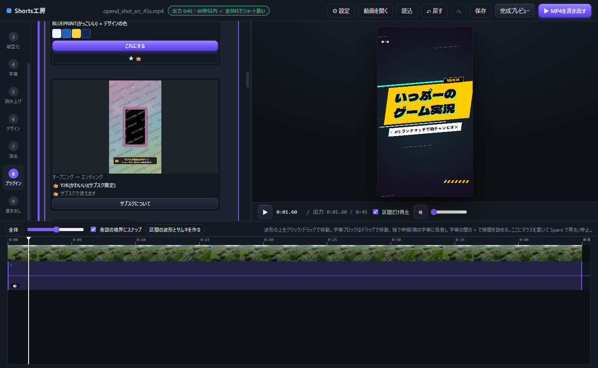Toggle 発話の境界にスナップ checkbox
This screenshot has height=368, width=598.
point(93,230)
